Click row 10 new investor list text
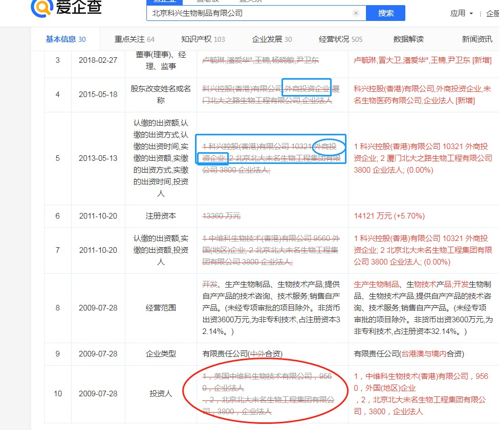Viewport: 499px width, 430px height. coord(421,394)
